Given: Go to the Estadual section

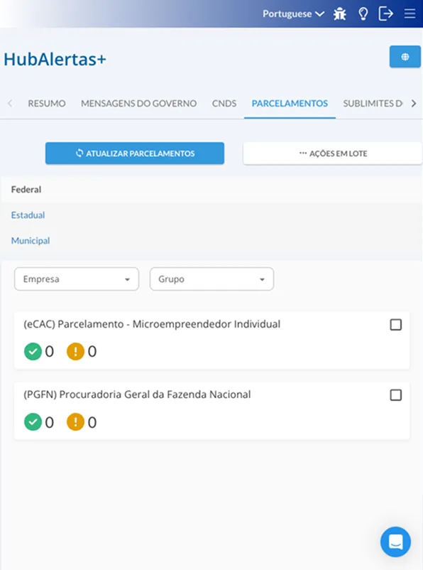Looking at the screenshot, I should pyautogui.click(x=28, y=215).
